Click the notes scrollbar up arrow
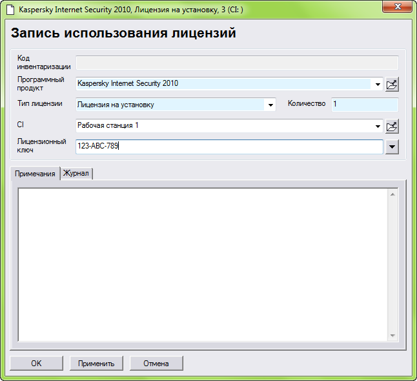The image size is (417, 381). click(392, 195)
